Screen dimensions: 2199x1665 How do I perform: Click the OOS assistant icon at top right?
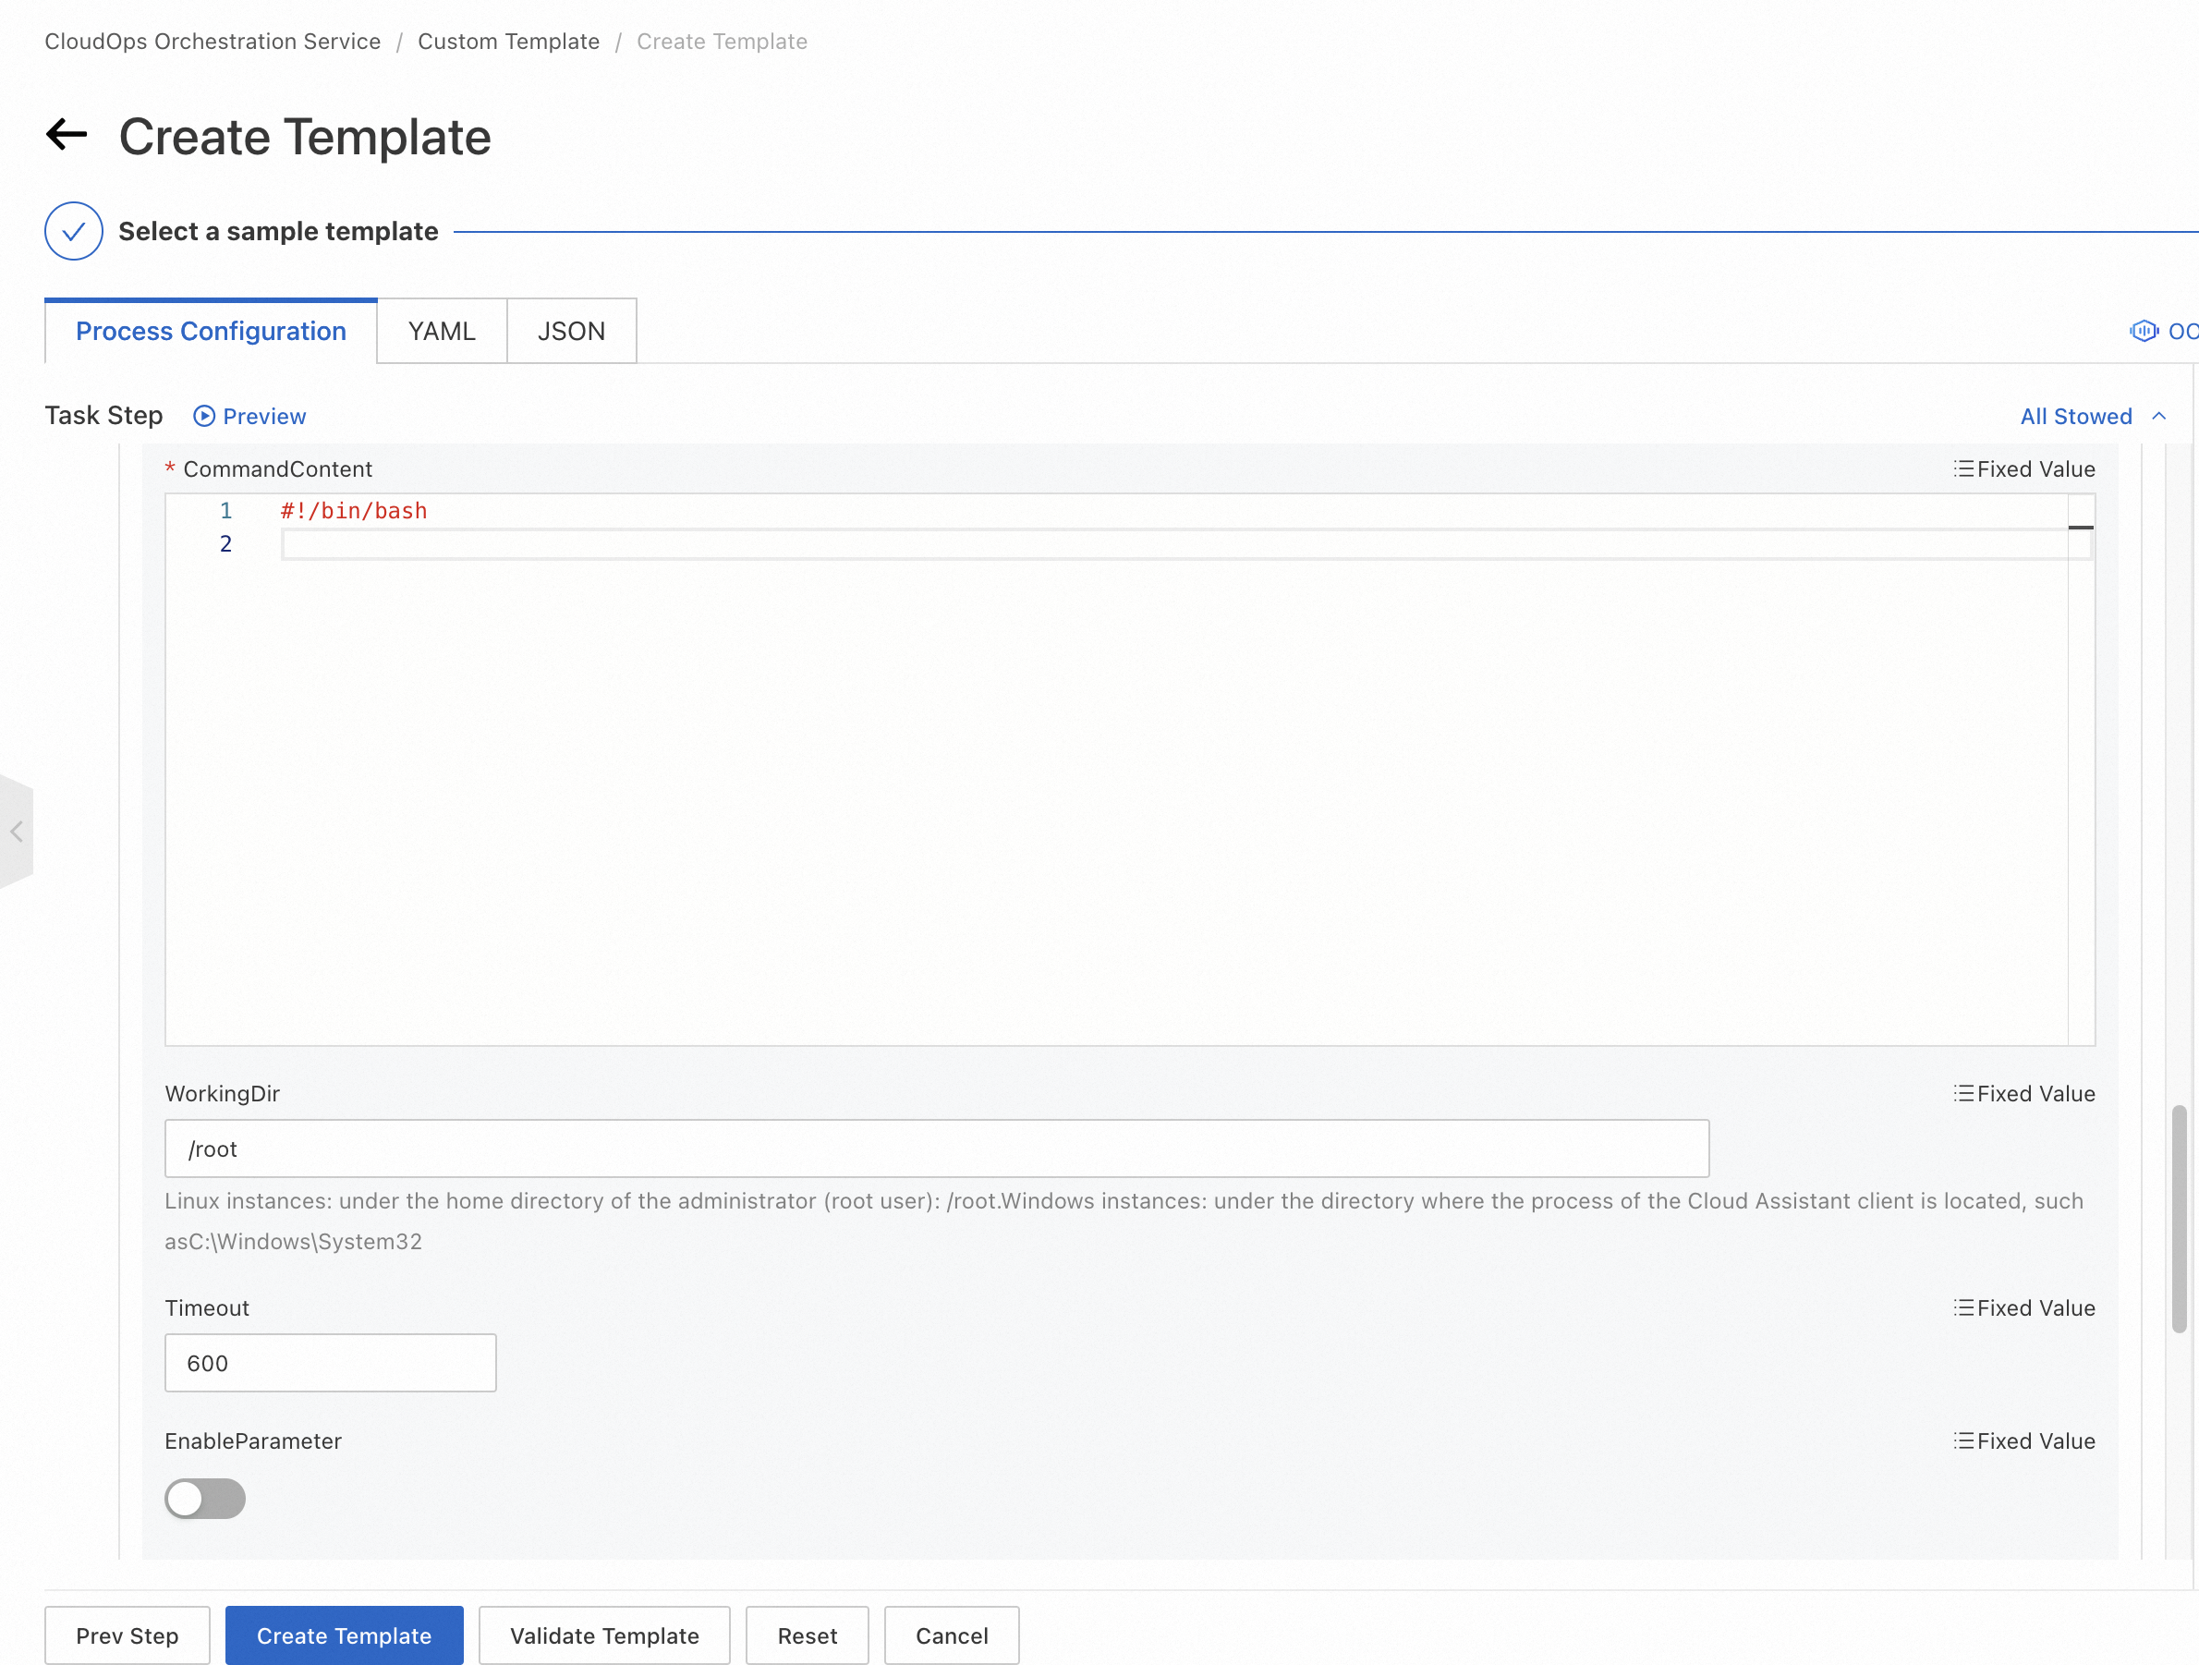2143,331
